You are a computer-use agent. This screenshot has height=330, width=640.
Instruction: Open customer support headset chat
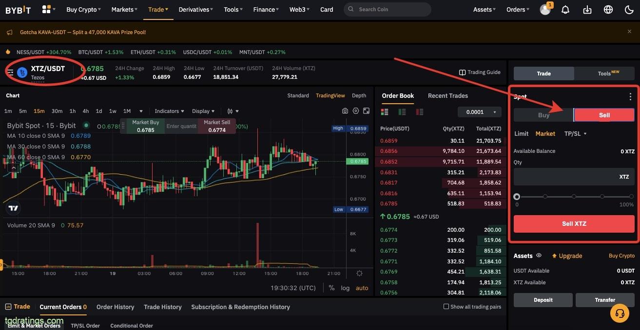[x=620, y=314]
